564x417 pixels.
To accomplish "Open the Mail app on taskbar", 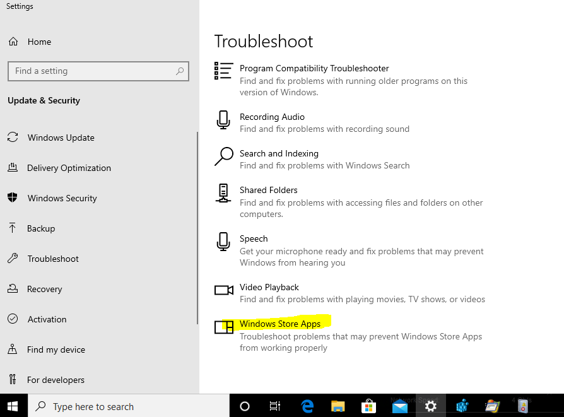I will coord(399,406).
